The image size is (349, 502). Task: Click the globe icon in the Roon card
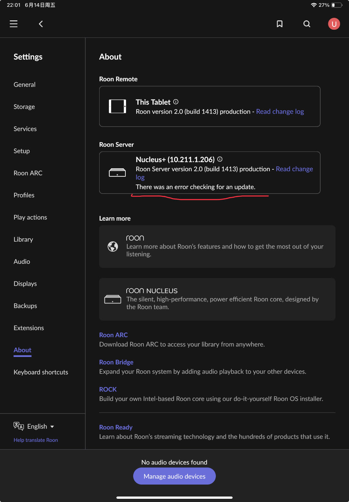(x=113, y=246)
